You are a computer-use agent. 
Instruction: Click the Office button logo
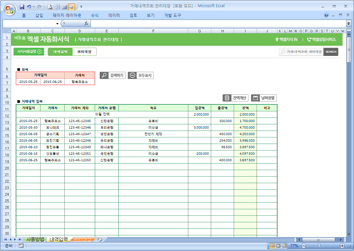9,9
